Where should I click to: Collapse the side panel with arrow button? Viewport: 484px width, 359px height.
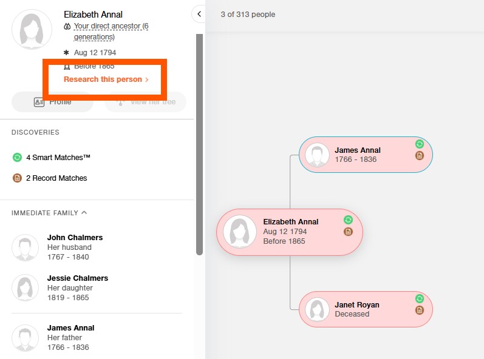click(199, 14)
